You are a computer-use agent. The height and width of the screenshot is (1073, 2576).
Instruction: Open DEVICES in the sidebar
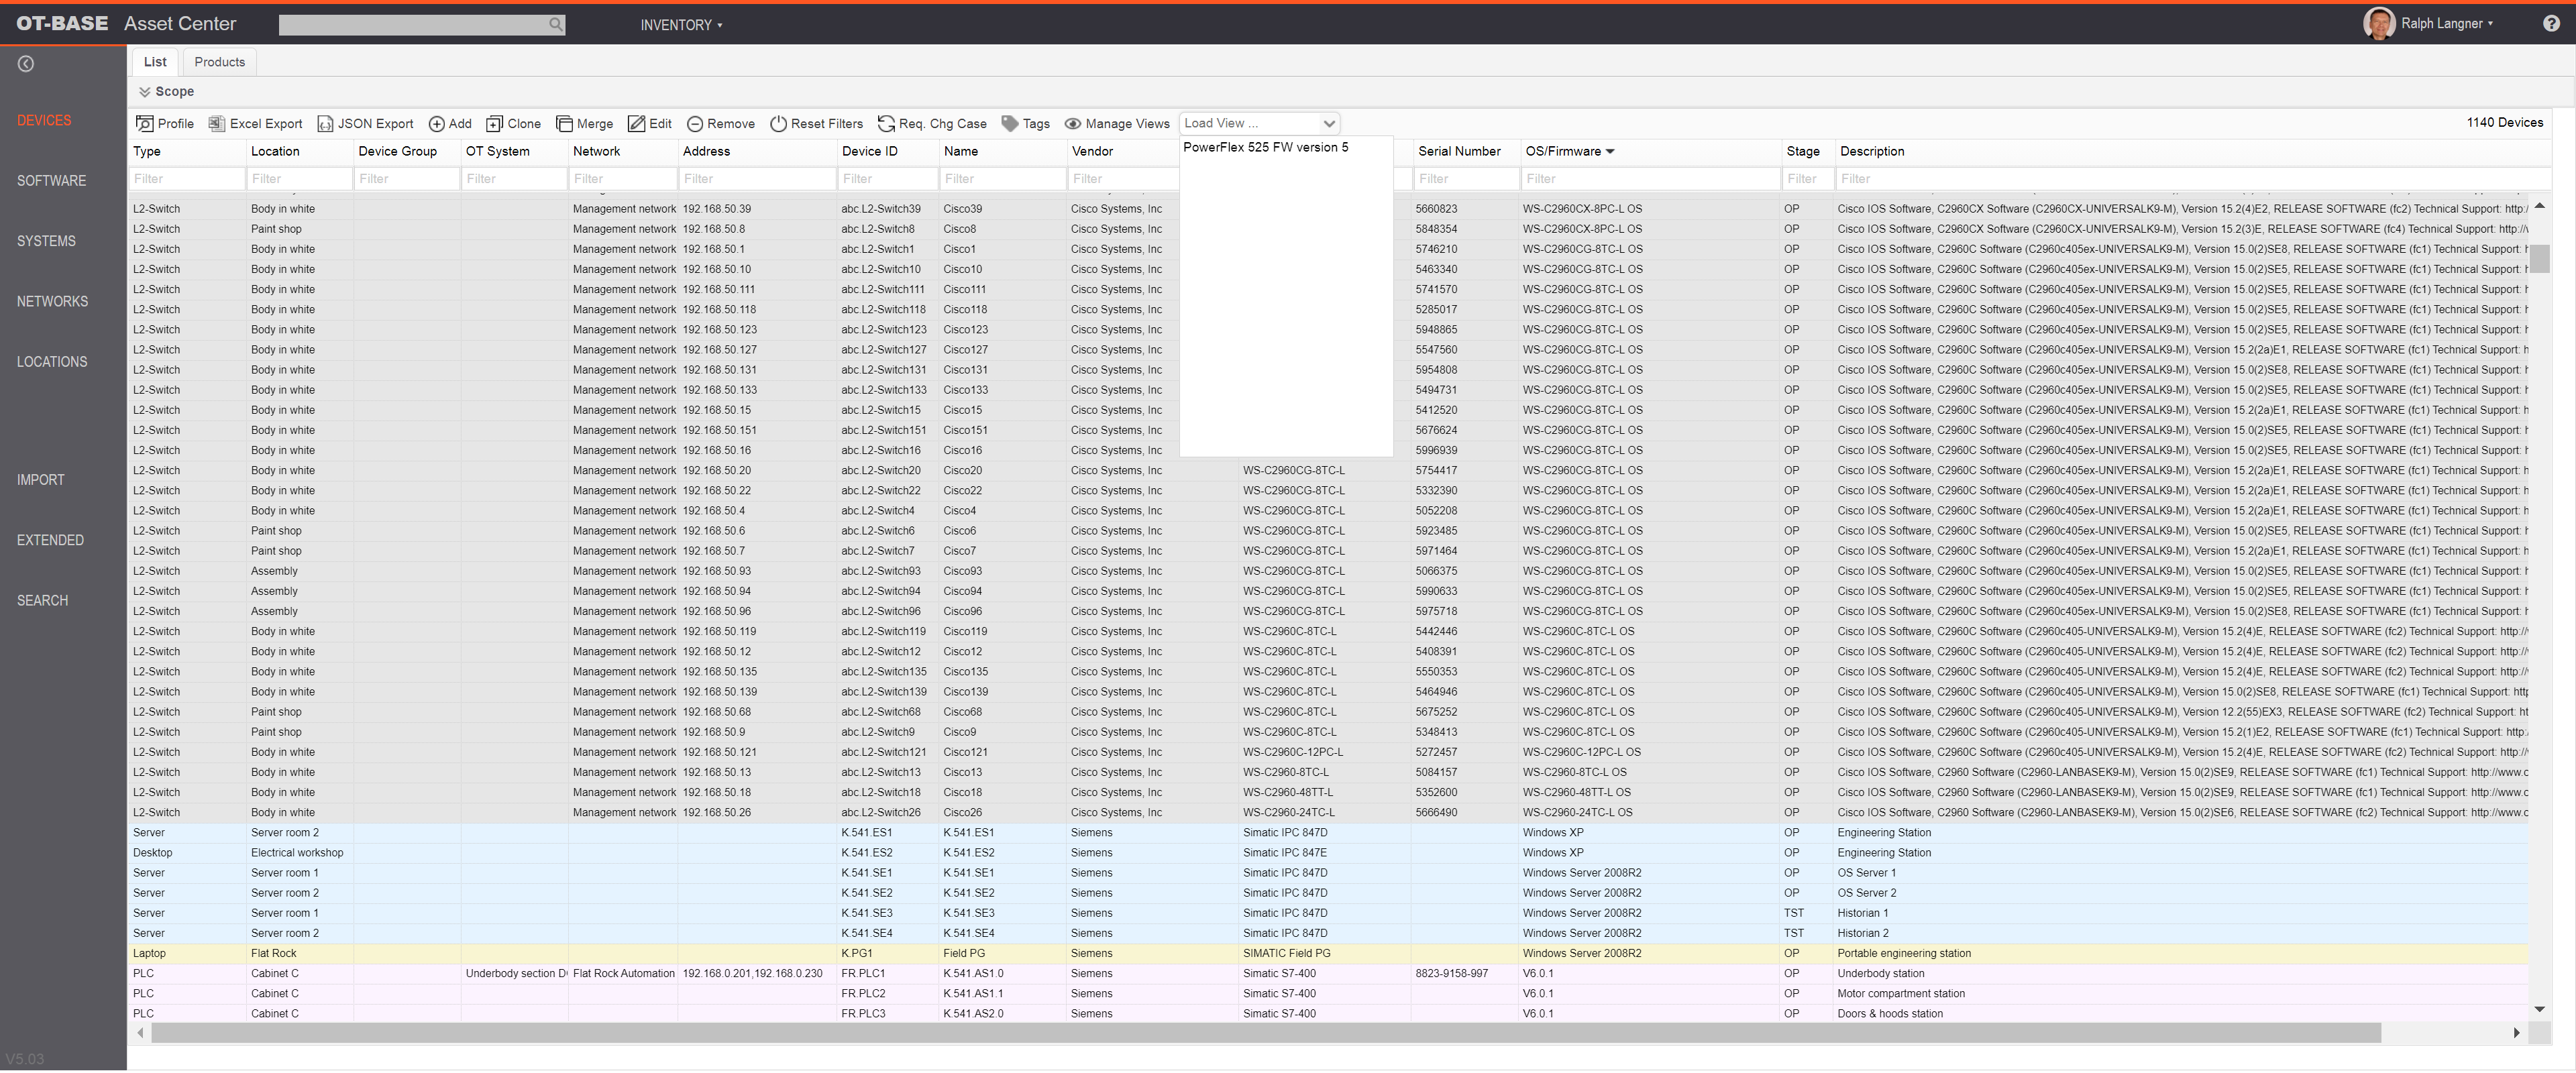[44, 121]
